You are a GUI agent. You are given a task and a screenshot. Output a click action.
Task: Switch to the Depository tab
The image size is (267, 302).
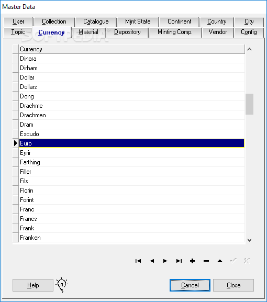click(127, 32)
